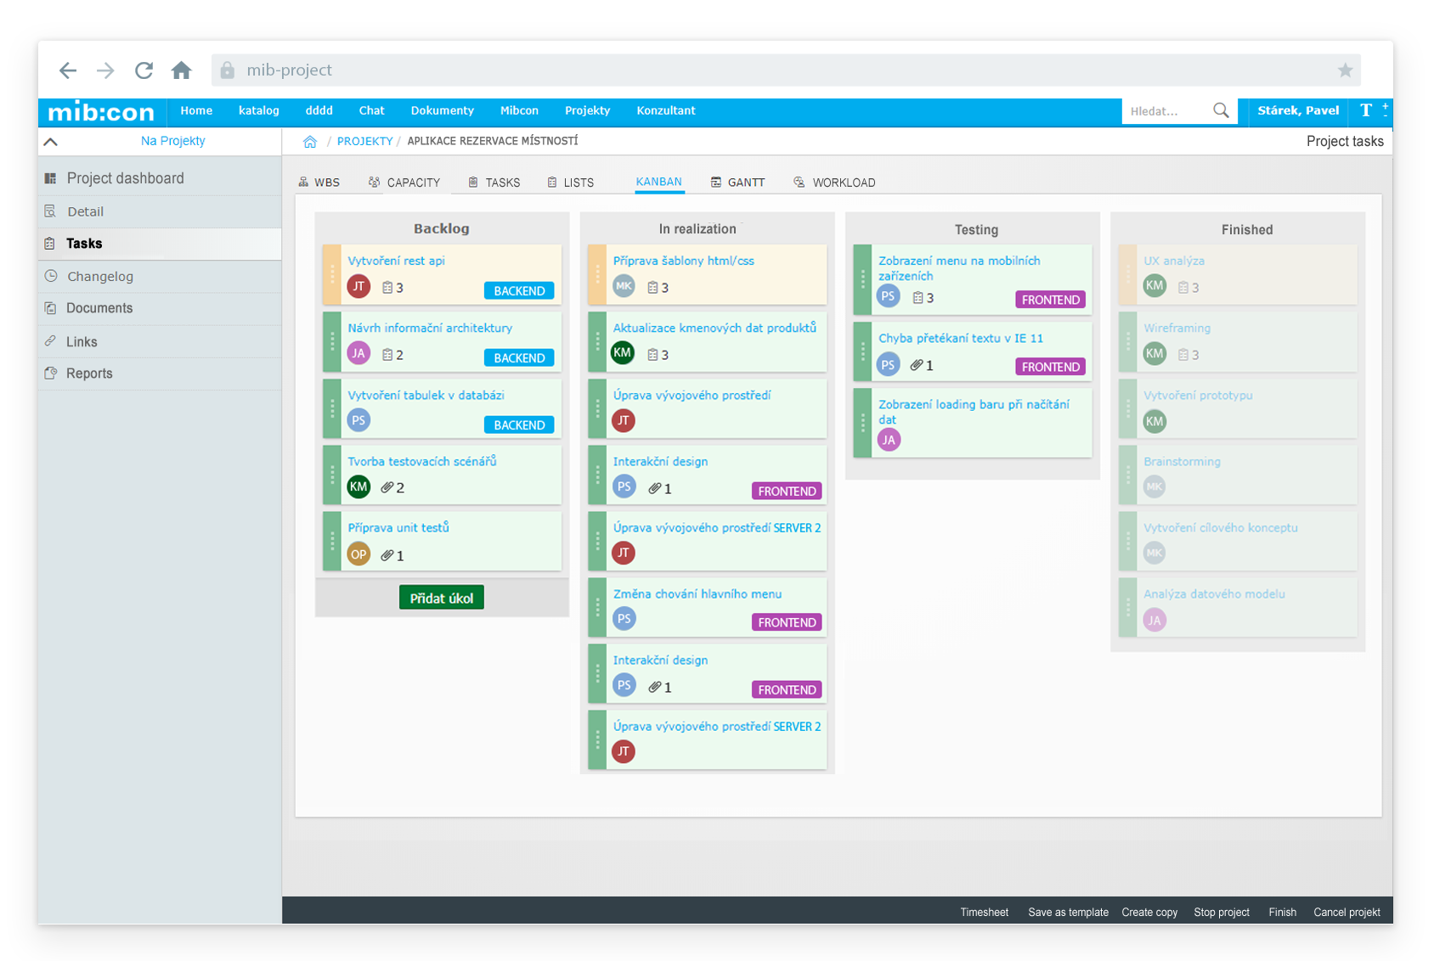Click OP avatar on Příprava unit testů
The image size is (1434, 961).
click(x=358, y=554)
